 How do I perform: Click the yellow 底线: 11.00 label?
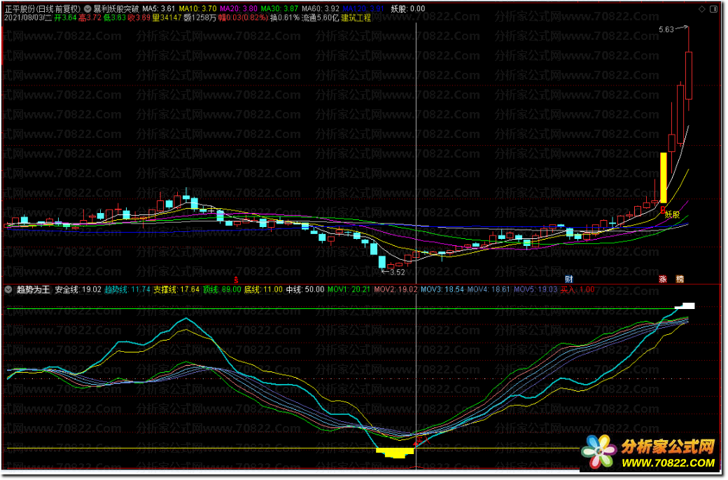[263, 289]
